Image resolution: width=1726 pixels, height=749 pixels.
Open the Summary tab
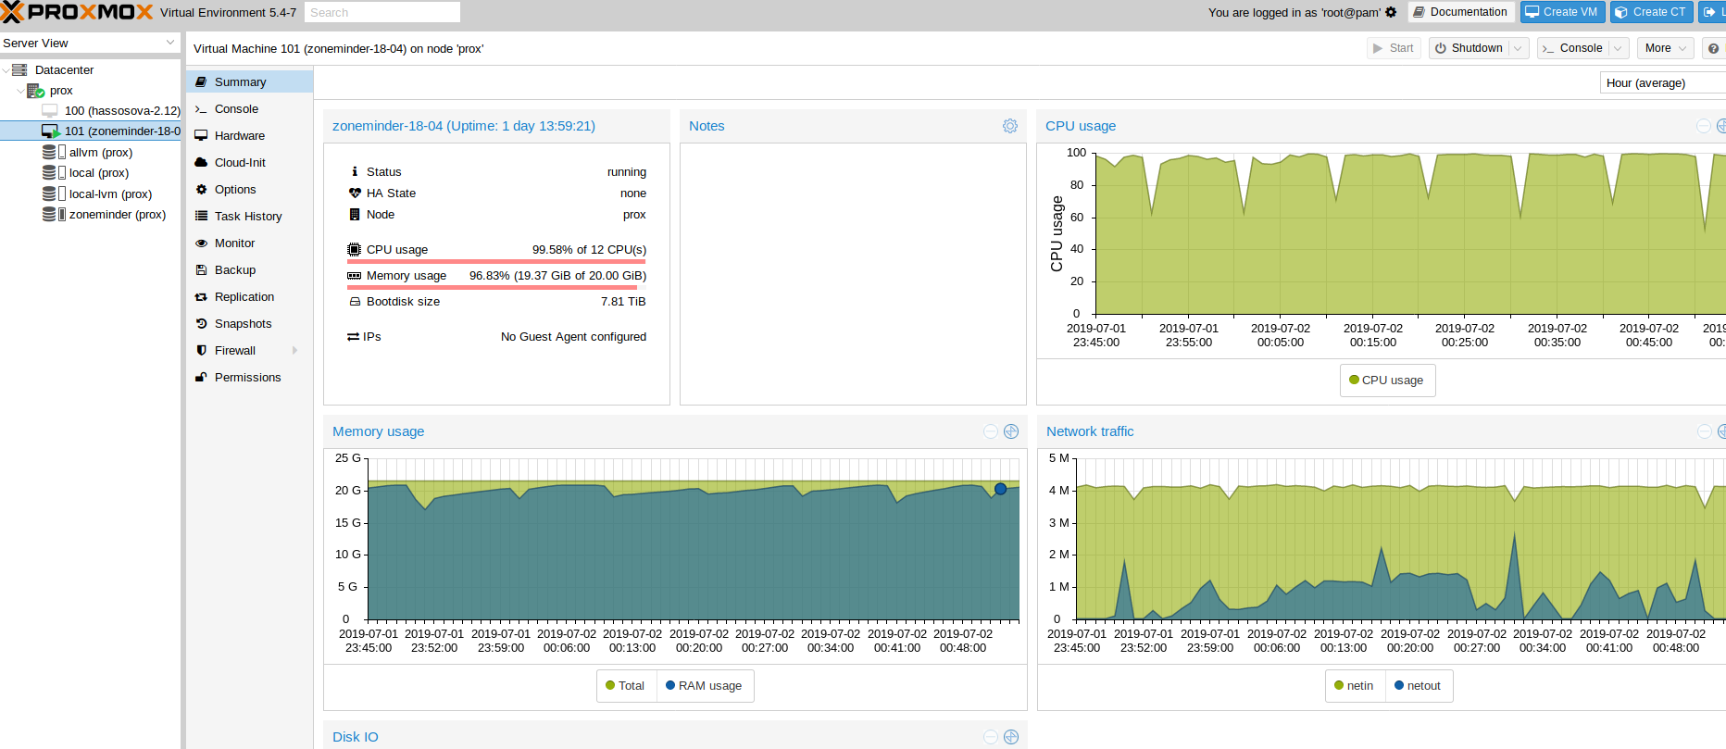pyautogui.click(x=250, y=81)
